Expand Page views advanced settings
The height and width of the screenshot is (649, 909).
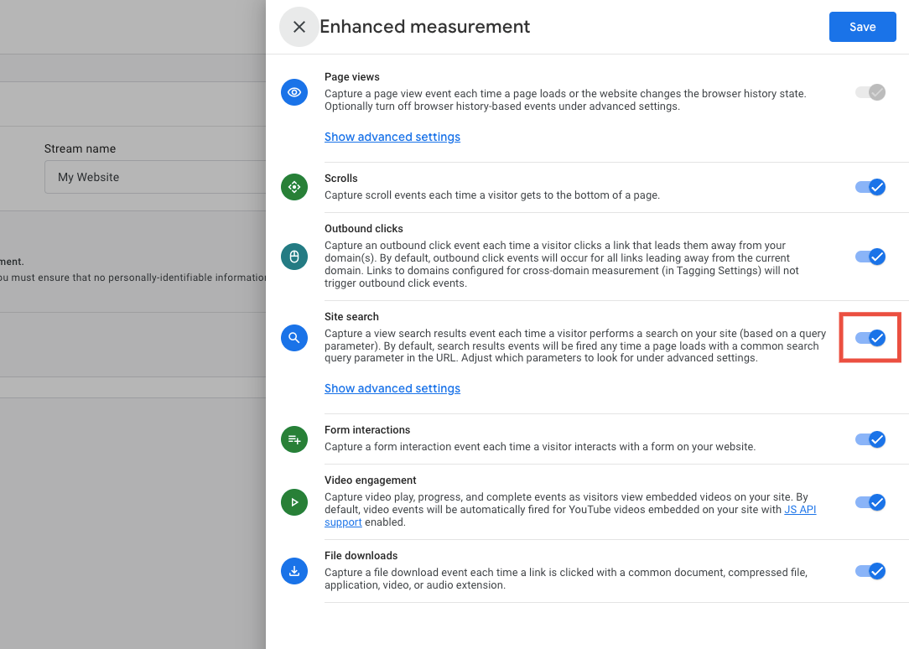[x=392, y=137]
